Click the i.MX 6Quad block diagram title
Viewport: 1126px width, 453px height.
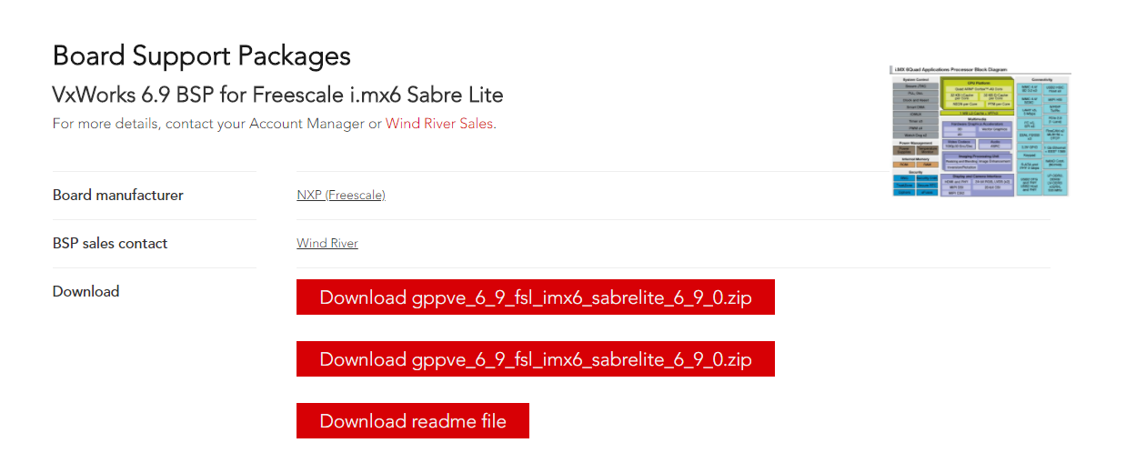(950, 70)
